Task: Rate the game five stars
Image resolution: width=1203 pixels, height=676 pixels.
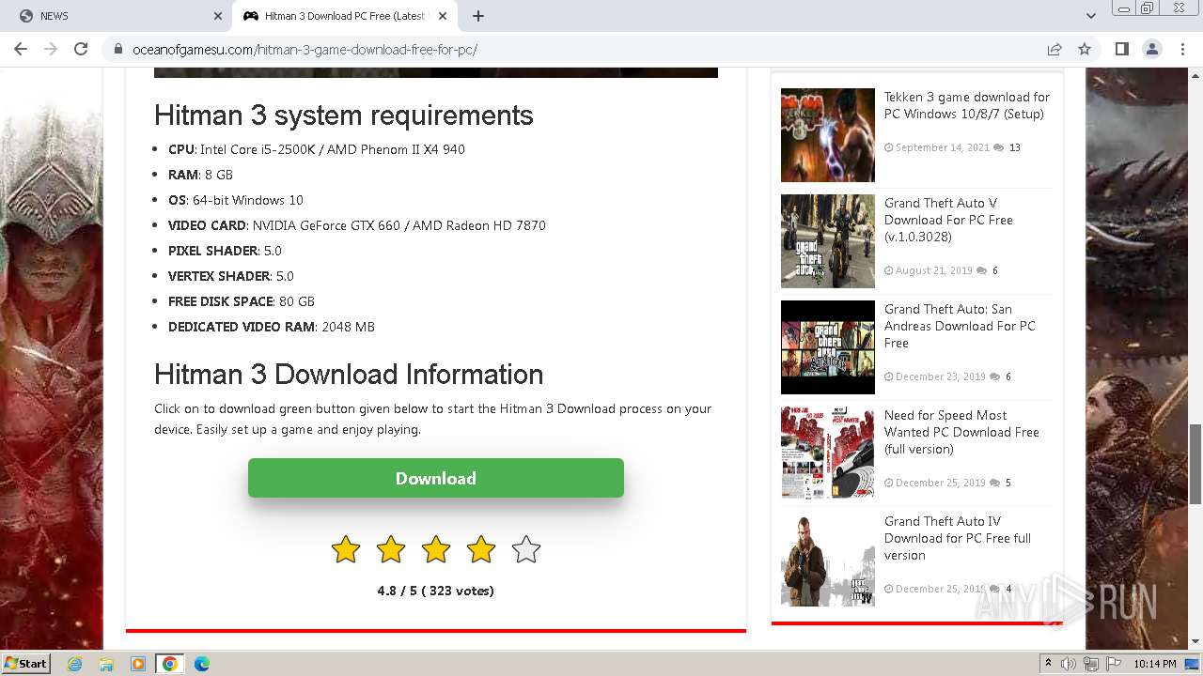Action: (526, 549)
